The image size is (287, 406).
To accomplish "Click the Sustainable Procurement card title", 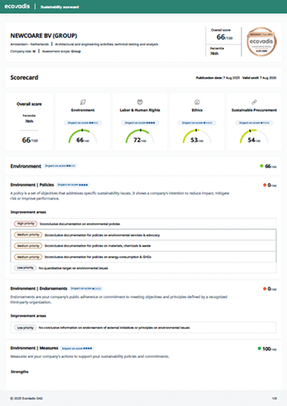I will pyautogui.click(x=254, y=110).
